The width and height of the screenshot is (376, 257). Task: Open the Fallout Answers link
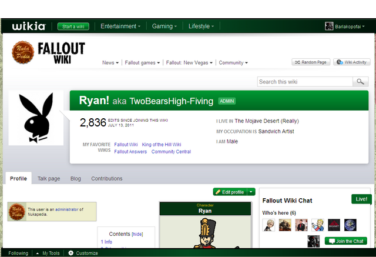[130, 152]
